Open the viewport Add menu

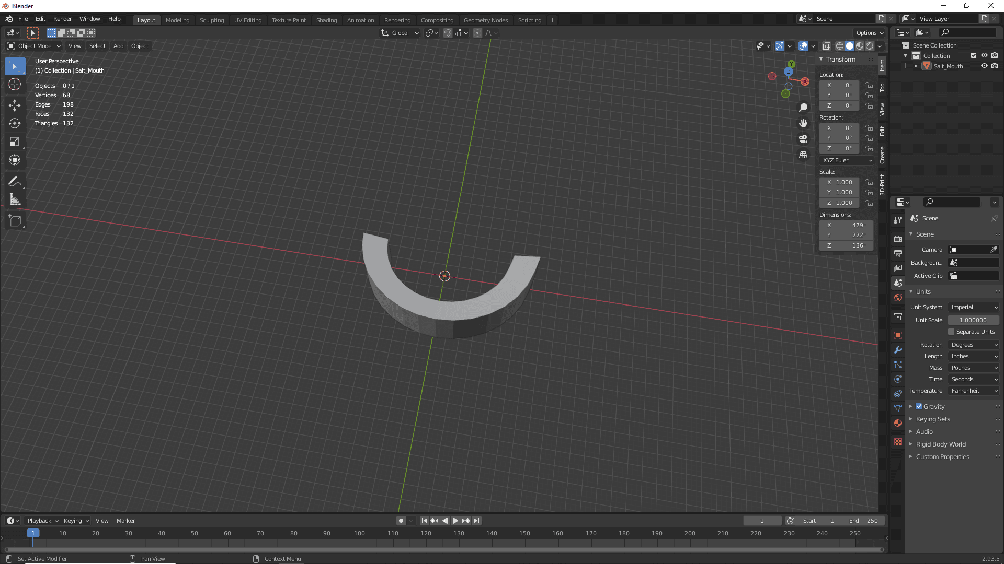[x=119, y=46]
